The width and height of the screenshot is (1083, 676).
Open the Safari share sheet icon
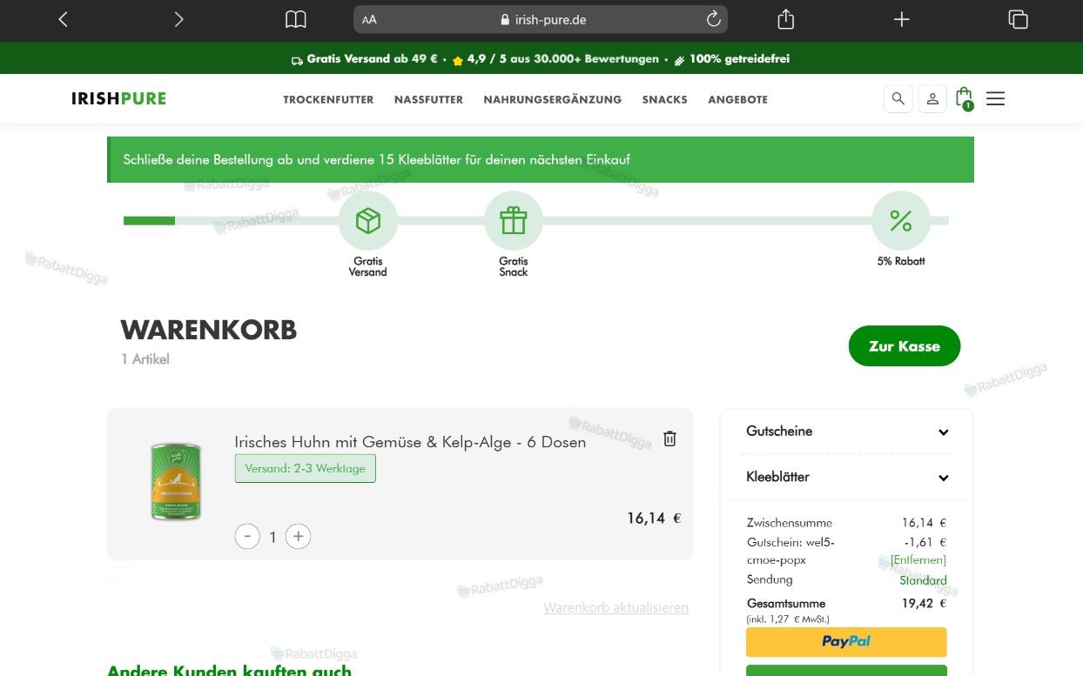coord(785,19)
